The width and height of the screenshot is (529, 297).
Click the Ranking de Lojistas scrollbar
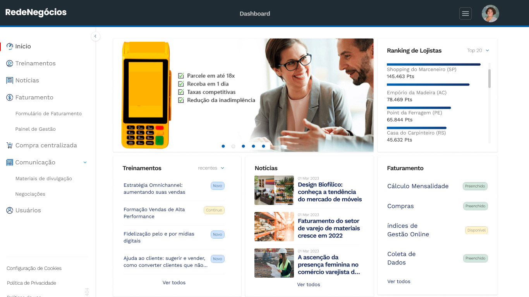[489, 79]
